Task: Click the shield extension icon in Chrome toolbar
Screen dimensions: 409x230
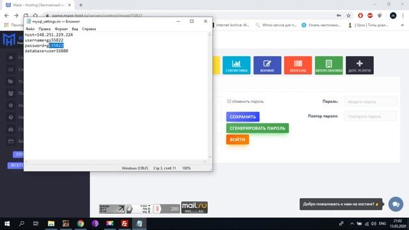Action: point(380,15)
